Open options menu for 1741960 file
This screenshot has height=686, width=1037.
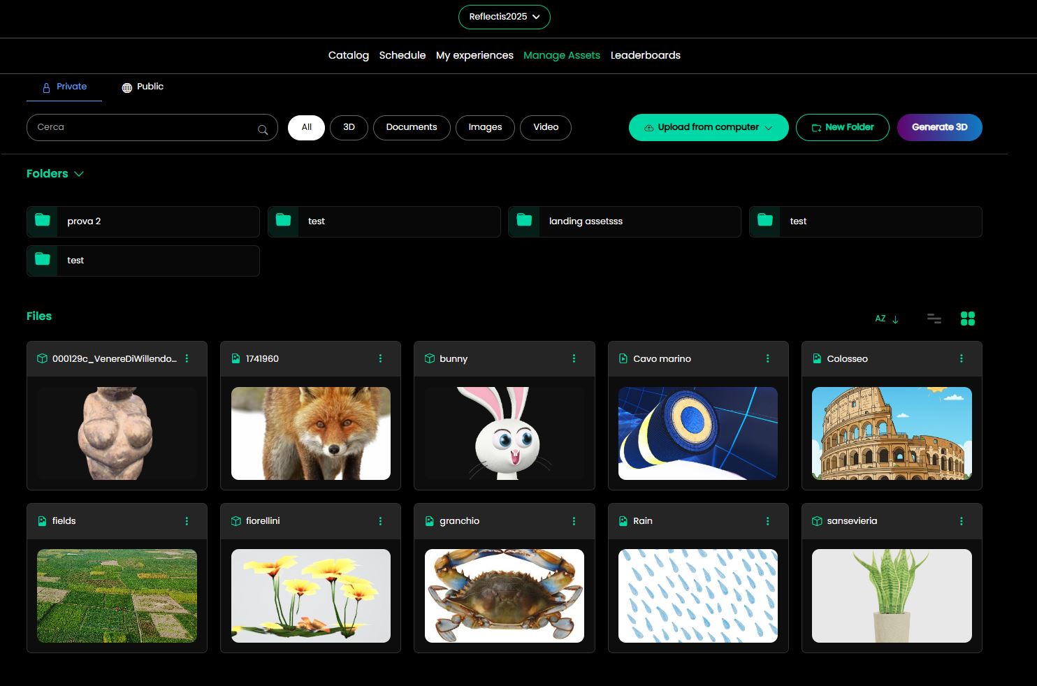point(380,358)
